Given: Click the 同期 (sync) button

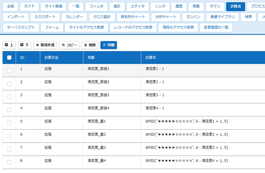Looking at the screenshot, I should [x=109, y=45].
